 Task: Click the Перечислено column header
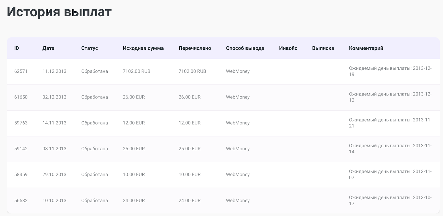[195, 48]
